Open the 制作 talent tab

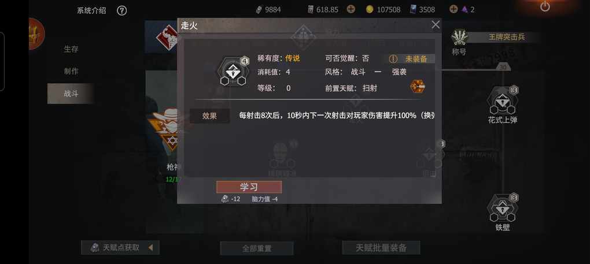pos(71,72)
